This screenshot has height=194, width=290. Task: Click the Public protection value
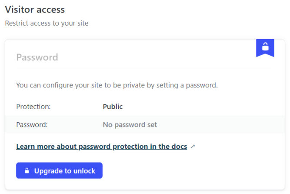click(113, 107)
